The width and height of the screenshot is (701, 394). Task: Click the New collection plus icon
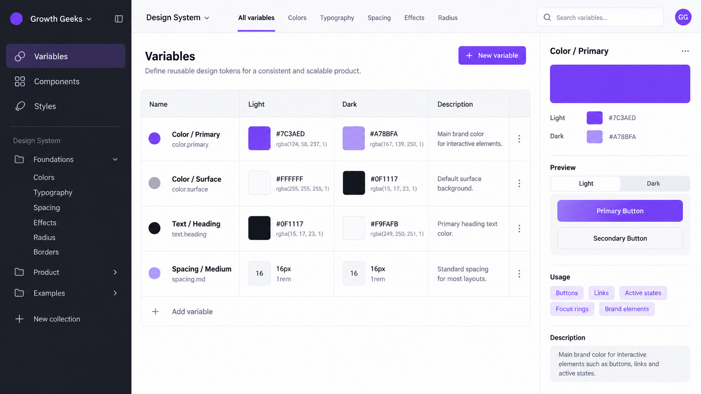(19, 319)
